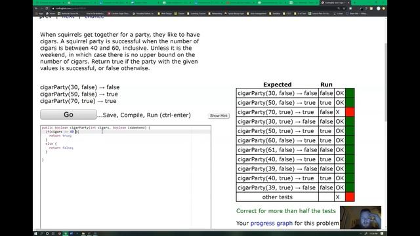Click 'Correct for more than half the tests'
Image resolution: width=420 pixels, height=236 pixels.
[x=286, y=211]
